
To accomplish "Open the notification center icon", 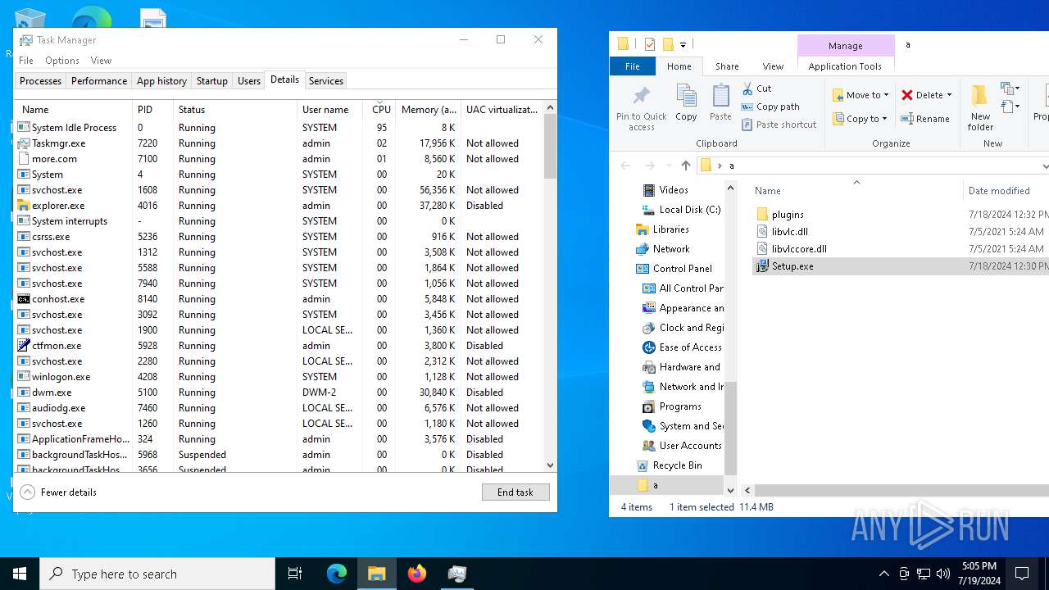I will tap(1023, 574).
